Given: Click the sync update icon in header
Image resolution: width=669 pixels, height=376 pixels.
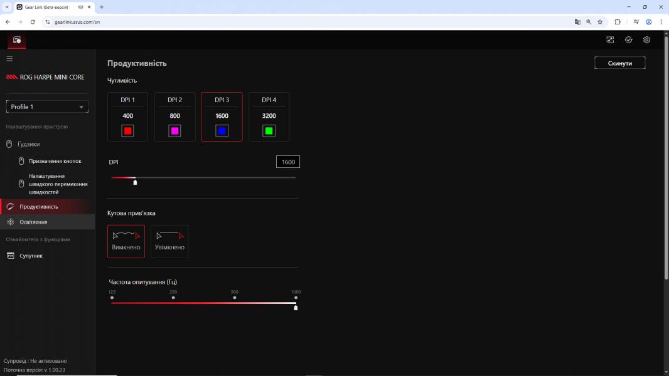Looking at the screenshot, I should point(628,39).
